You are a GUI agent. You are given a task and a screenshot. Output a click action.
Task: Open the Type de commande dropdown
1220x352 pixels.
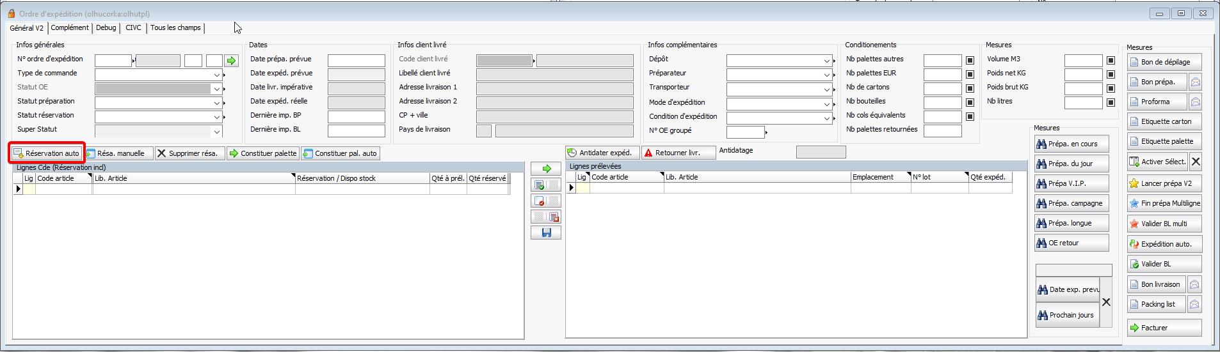(216, 75)
